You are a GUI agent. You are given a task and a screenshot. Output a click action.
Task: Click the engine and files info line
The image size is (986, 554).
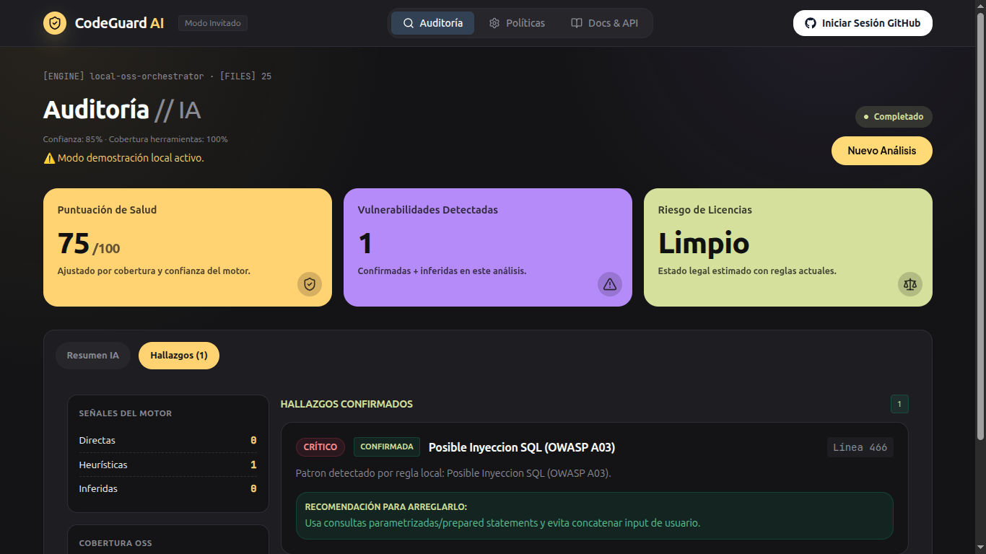point(157,76)
